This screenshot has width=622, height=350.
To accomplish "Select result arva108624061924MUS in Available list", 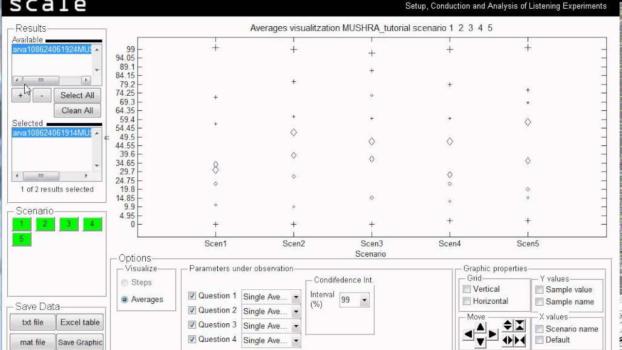I will [52, 49].
